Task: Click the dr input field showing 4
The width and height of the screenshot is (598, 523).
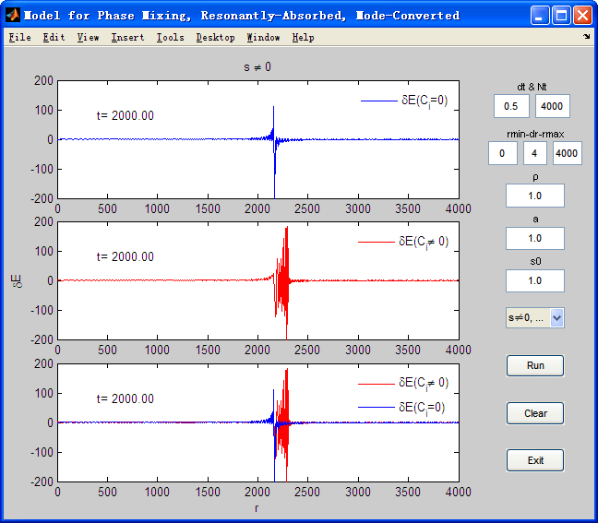Action: (534, 153)
